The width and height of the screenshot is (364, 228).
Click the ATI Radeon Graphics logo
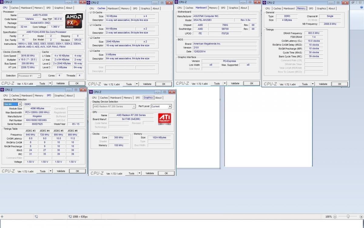[164, 119]
